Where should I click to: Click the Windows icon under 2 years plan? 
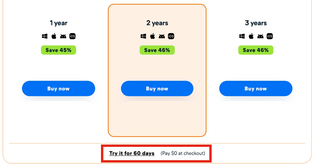(x=143, y=36)
